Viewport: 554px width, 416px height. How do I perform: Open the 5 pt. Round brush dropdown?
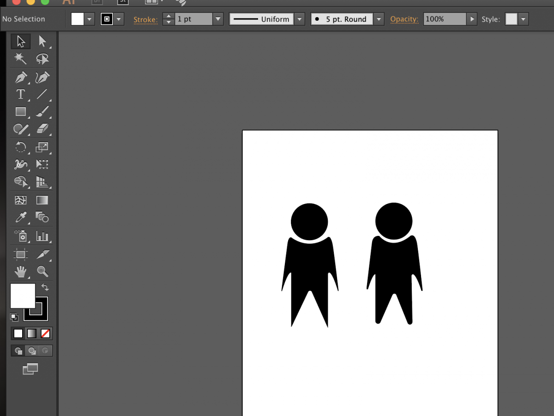click(x=379, y=19)
